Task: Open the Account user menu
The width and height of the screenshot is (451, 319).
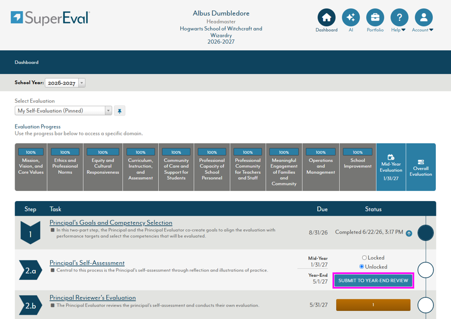Action: tap(423, 18)
